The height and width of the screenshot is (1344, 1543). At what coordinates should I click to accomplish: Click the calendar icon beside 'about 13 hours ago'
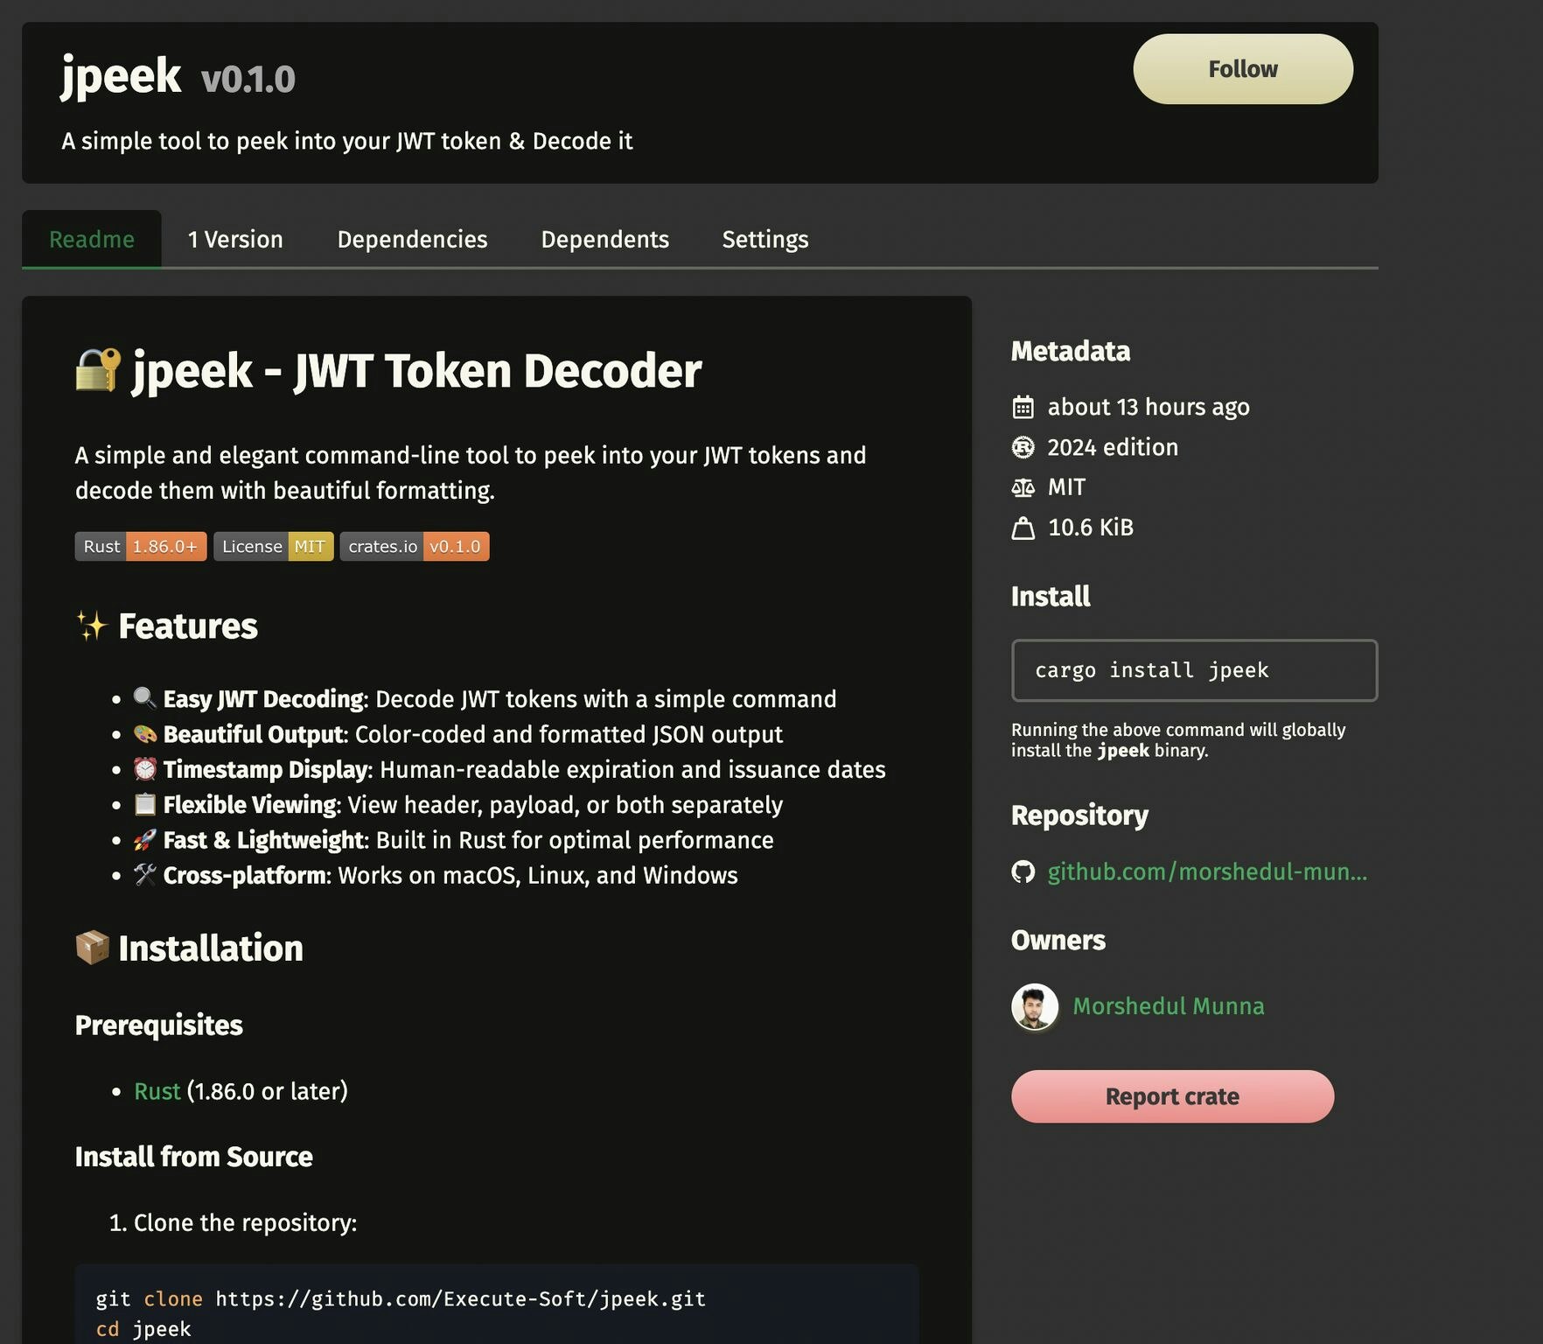tap(1023, 407)
